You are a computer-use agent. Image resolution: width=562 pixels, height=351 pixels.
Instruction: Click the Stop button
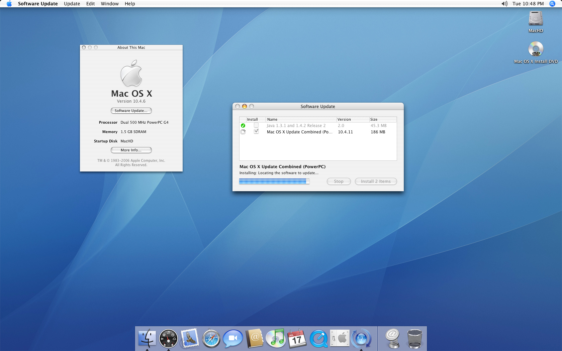(x=339, y=181)
